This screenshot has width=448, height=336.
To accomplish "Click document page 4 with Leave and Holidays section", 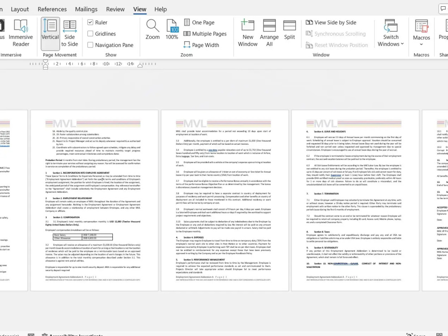I will 355,200.
